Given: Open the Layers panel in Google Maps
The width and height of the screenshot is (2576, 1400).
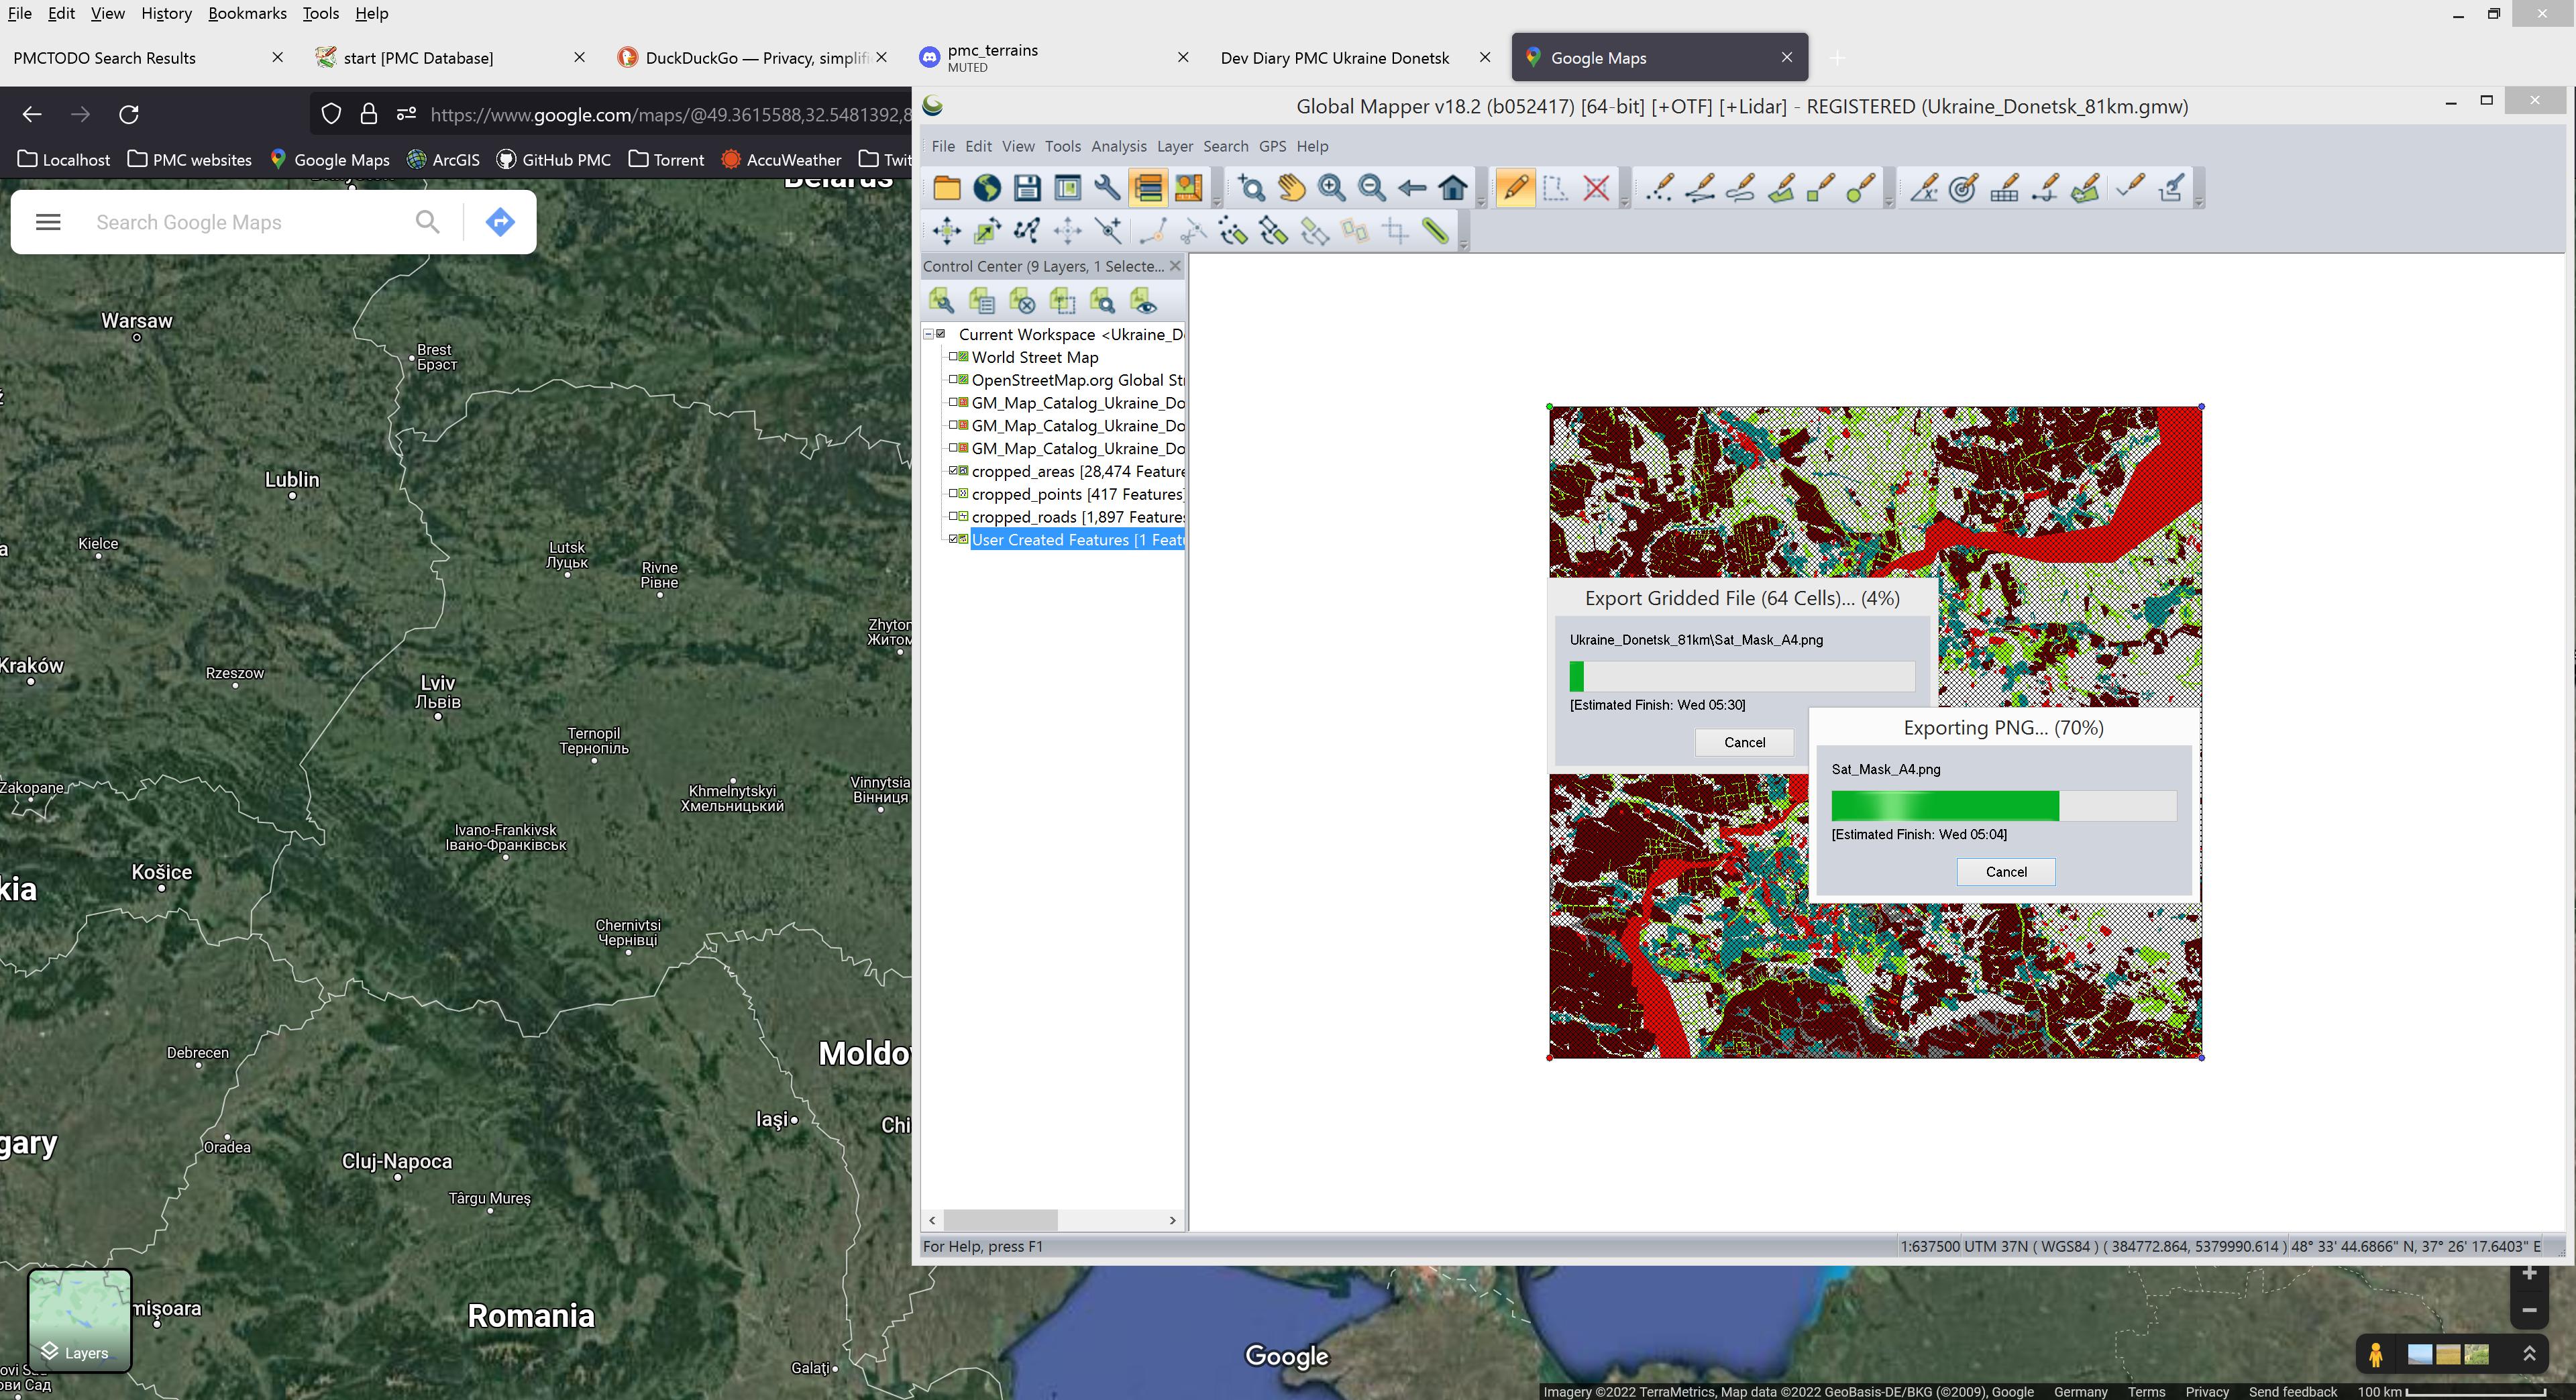Looking at the screenshot, I should 80,1320.
